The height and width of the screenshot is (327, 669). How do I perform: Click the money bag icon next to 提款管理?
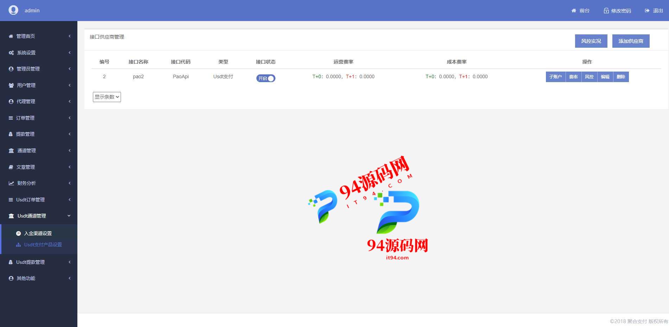11,134
